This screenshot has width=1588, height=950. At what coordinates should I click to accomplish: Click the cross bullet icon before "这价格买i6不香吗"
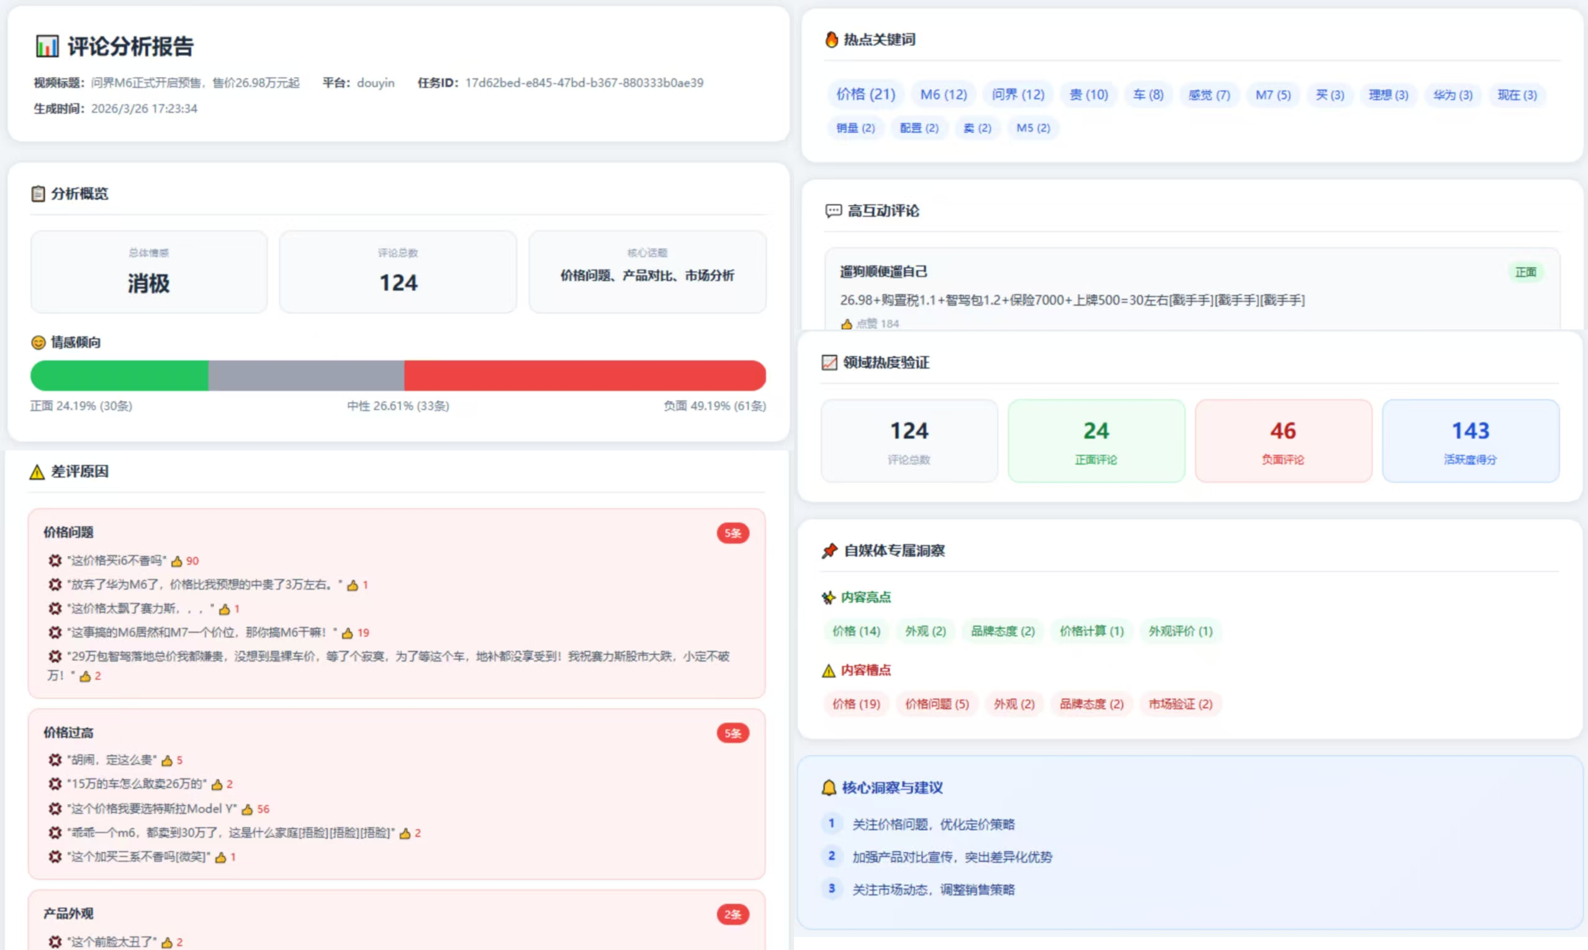[x=55, y=561]
